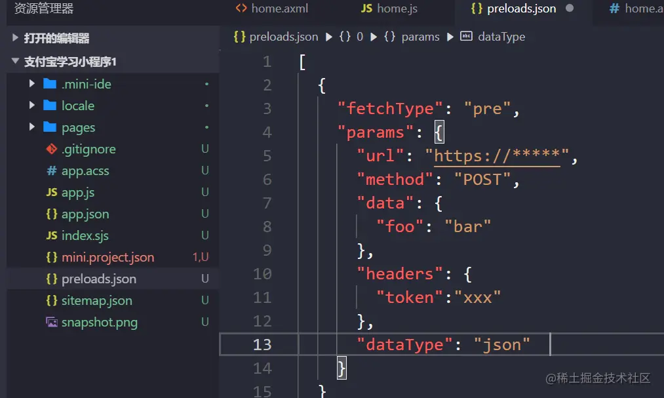Select the preloads.json editor tab
Viewport: 664px width, 398px height.
(522, 9)
